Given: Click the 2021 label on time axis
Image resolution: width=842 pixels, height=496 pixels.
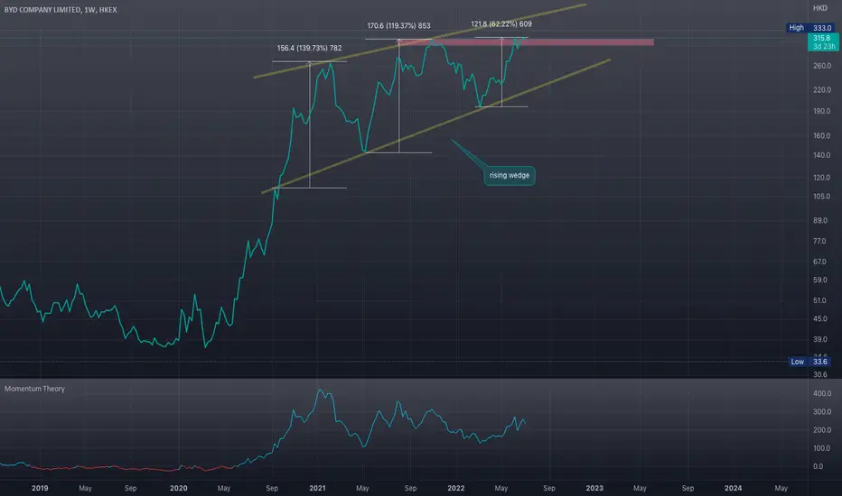Looking at the screenshot, I should (317, 488).
